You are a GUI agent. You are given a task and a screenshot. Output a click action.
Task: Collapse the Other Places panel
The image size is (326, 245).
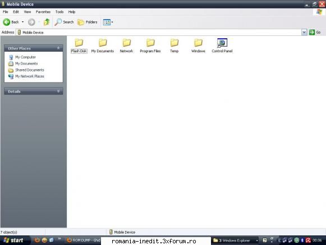[58, 48]
